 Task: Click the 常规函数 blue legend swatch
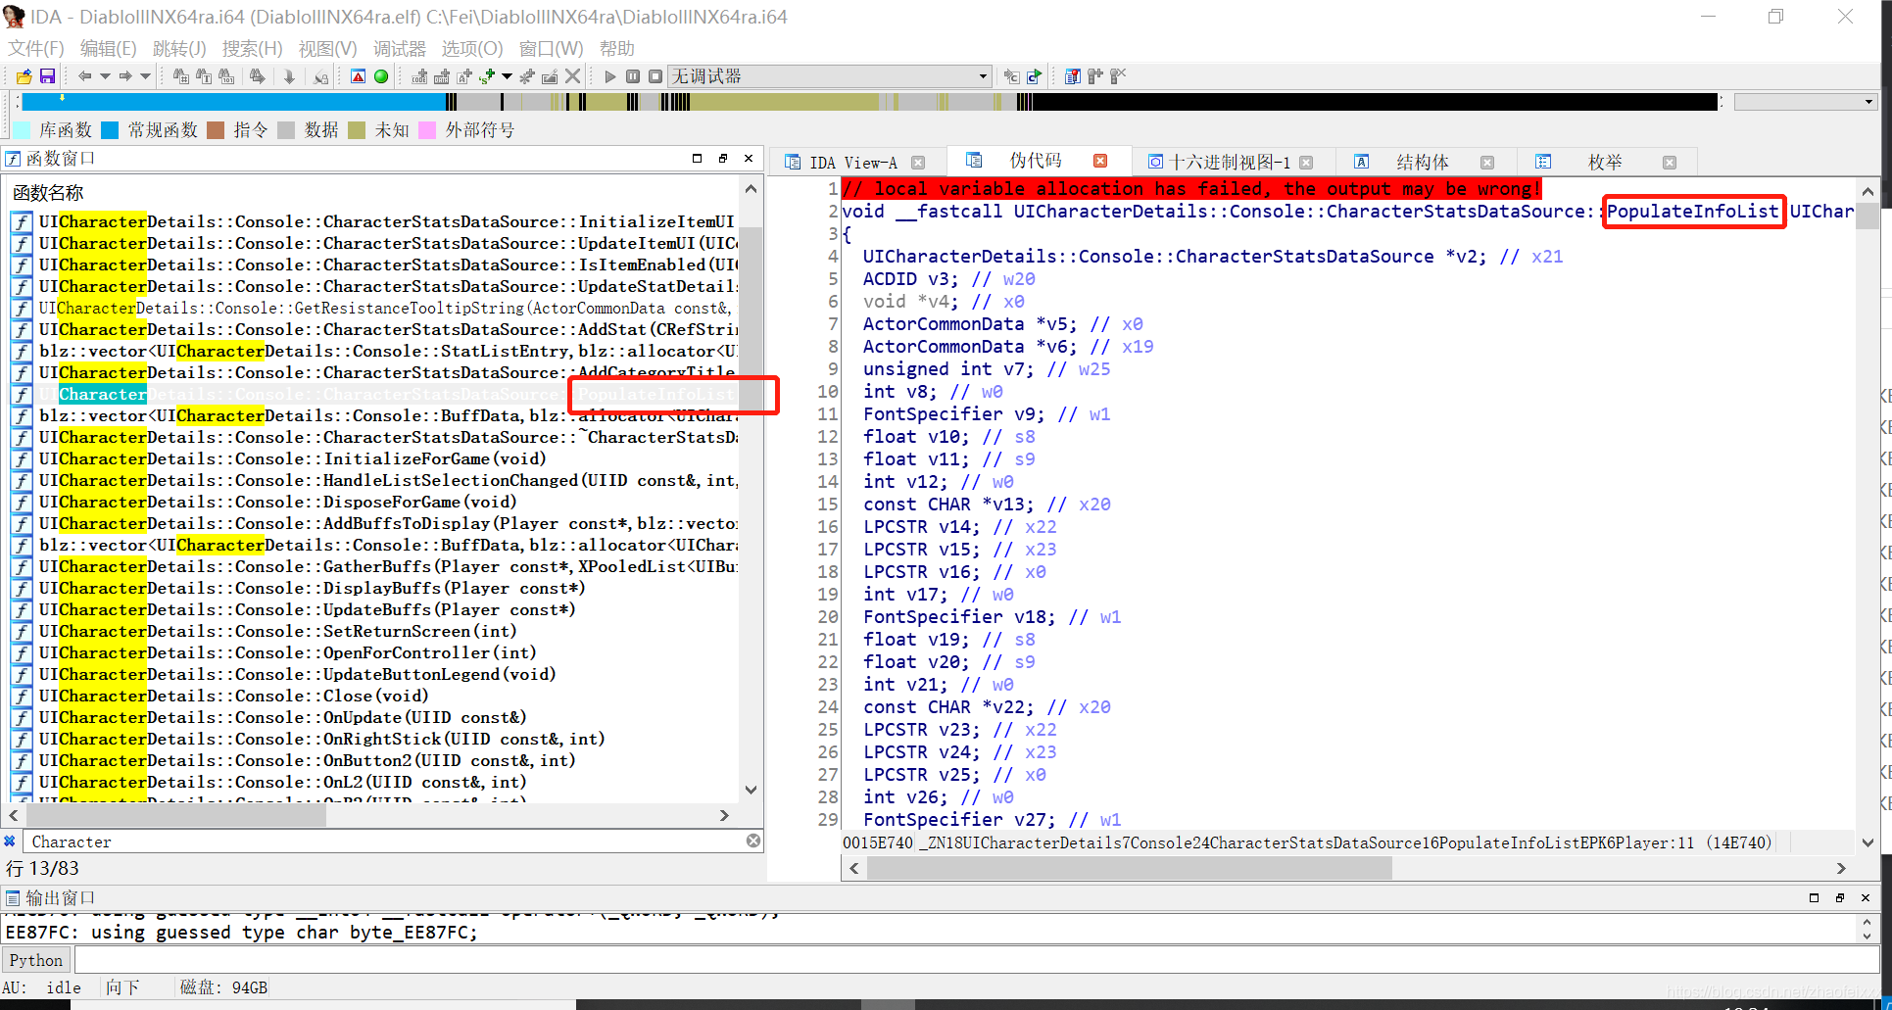coord(110,130)
